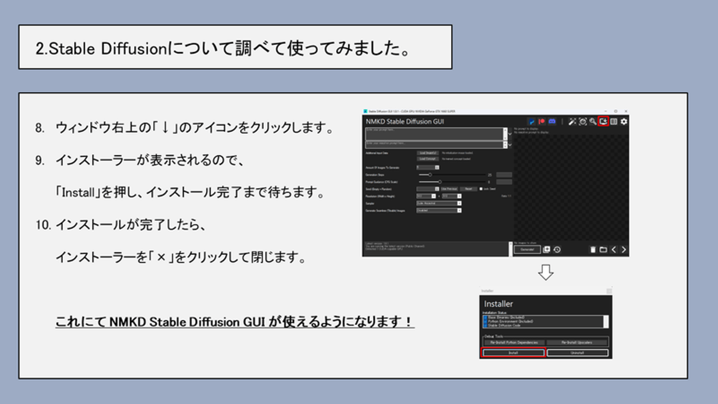The image size is (718, 404).
Task: Click Re-Install Python Dependencies button
Action: [514, 343]
